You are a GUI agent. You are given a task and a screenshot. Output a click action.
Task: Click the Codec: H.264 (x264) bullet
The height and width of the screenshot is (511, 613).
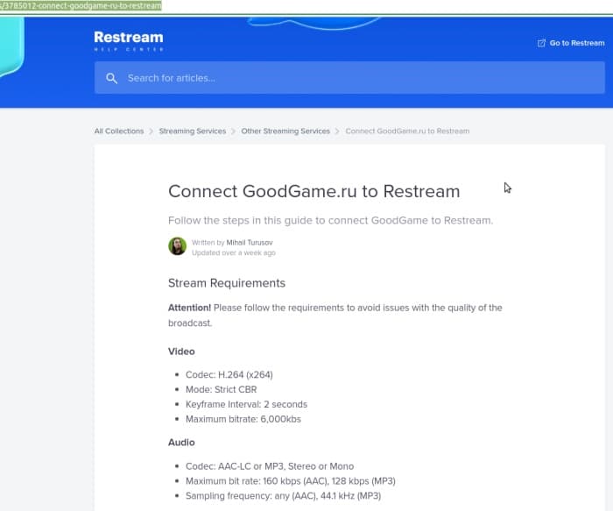tap(229, 375)
